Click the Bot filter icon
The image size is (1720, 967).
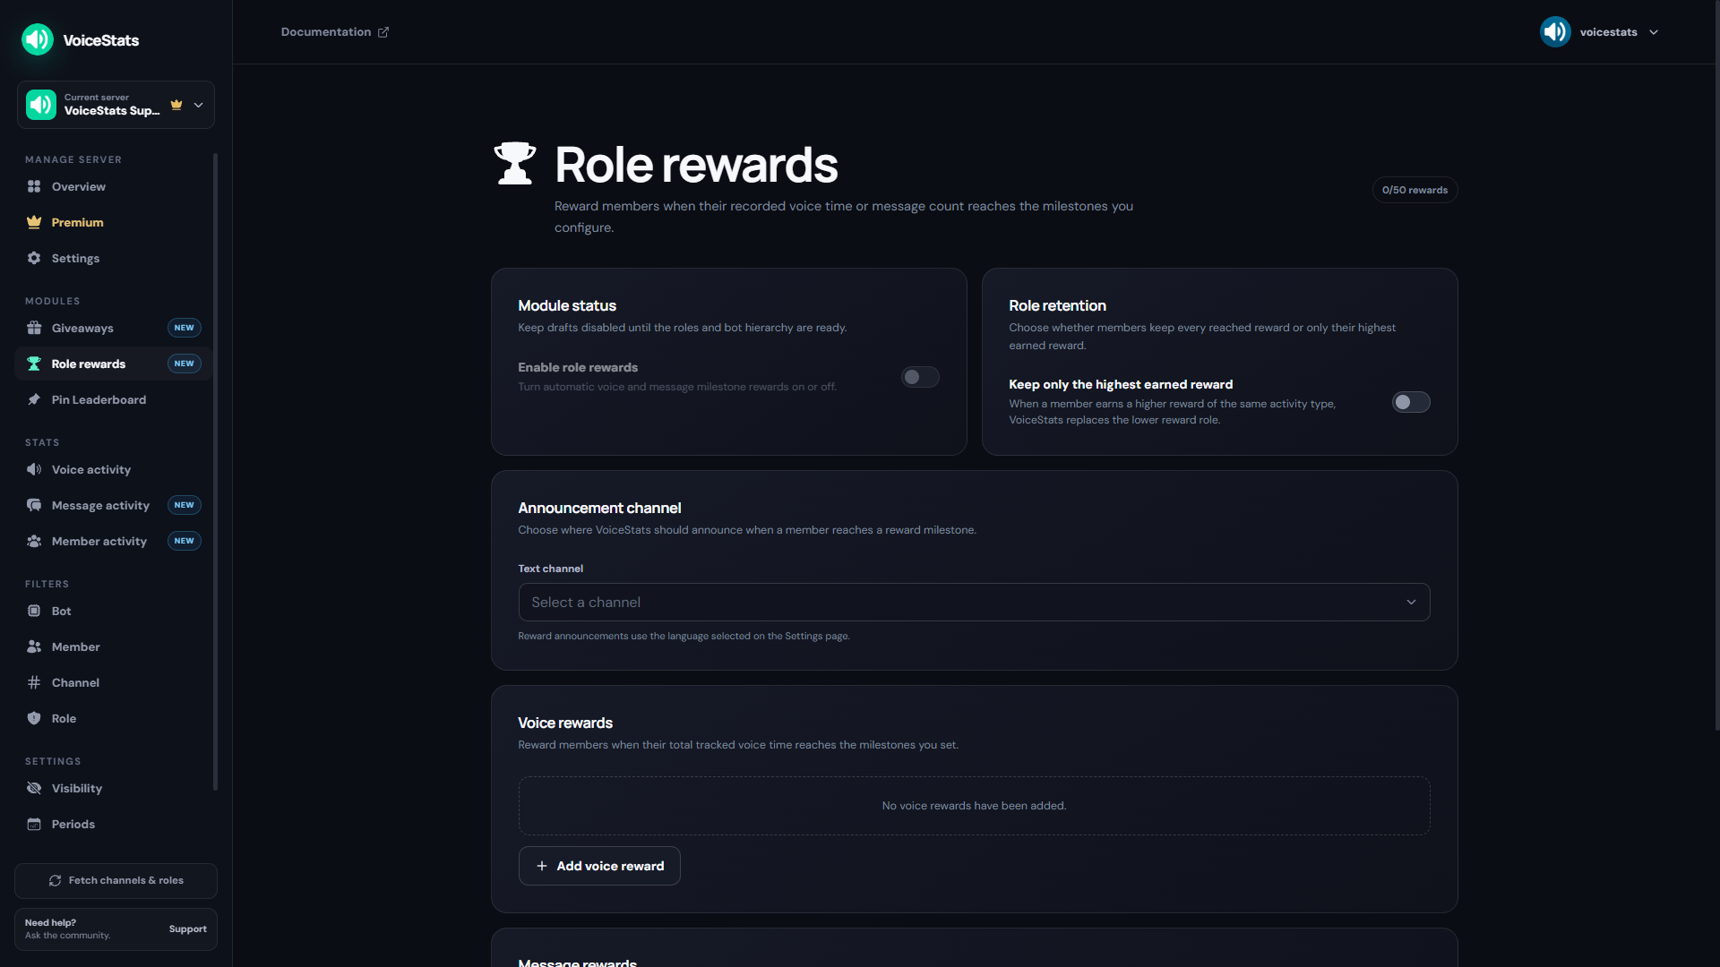[34, 611]
